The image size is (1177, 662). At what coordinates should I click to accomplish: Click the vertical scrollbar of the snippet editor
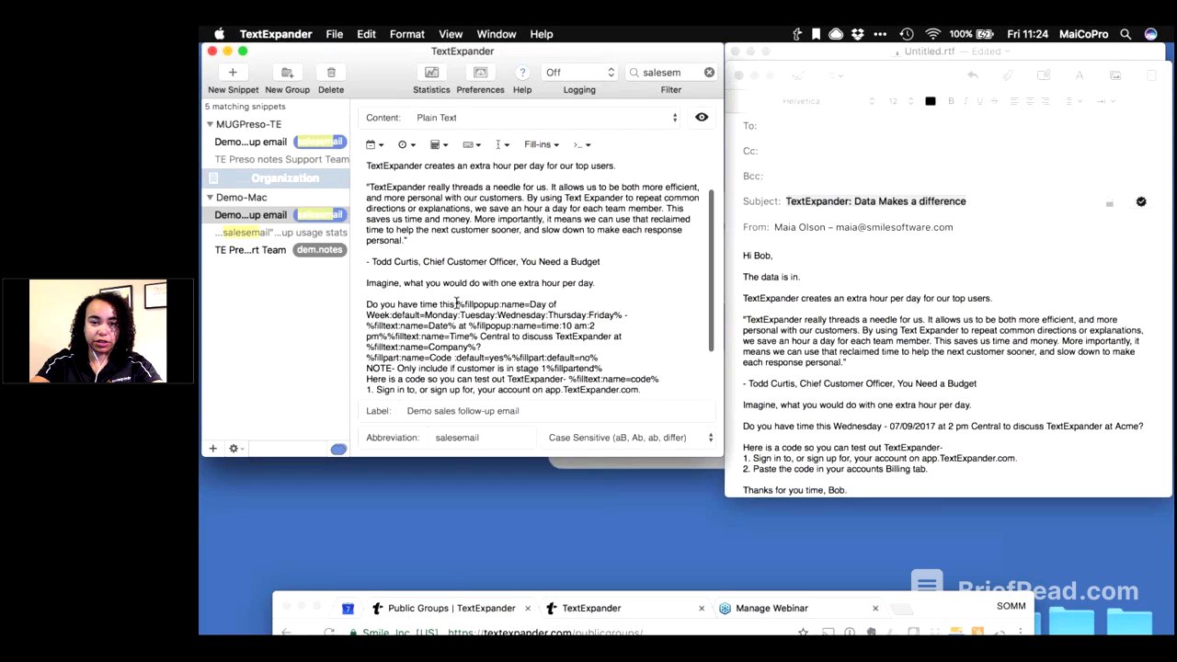tap(711, 271)
